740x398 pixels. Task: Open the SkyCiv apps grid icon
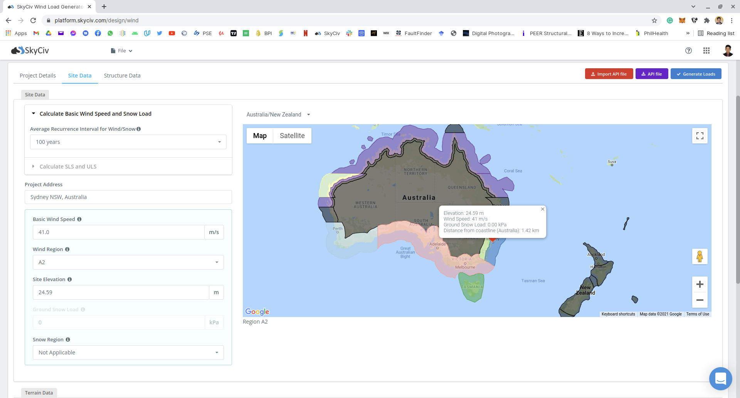(x=706, y=51)
